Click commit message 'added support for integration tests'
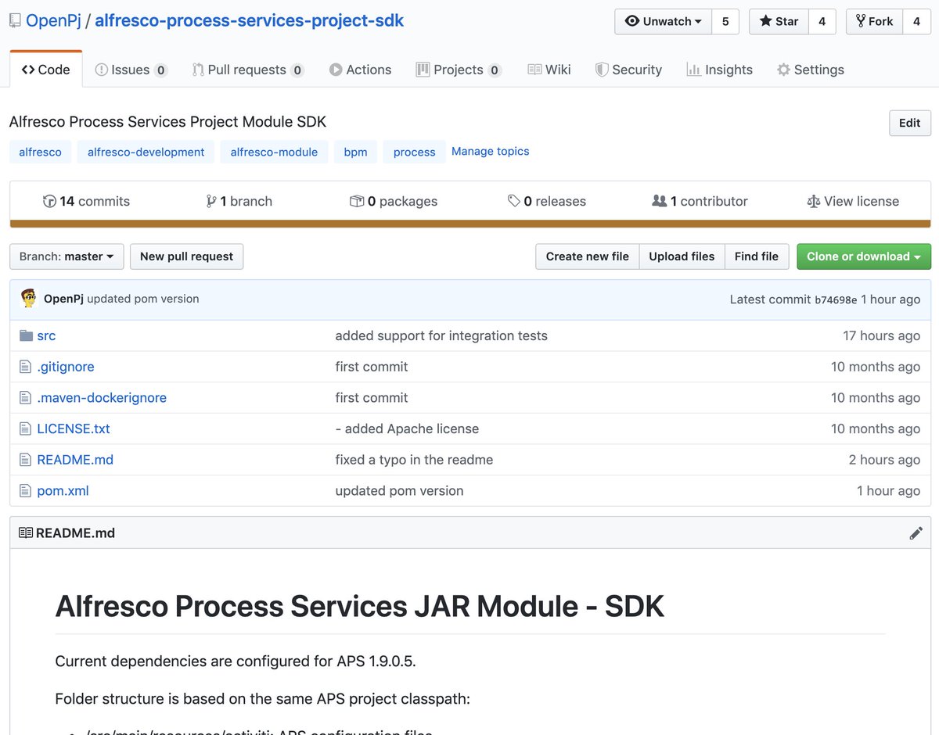 tap(441, 335)
